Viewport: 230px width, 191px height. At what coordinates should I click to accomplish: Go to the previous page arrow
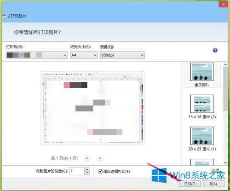87,158
